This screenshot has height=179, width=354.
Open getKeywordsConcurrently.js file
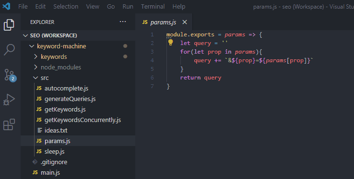(x=83, y=120)
